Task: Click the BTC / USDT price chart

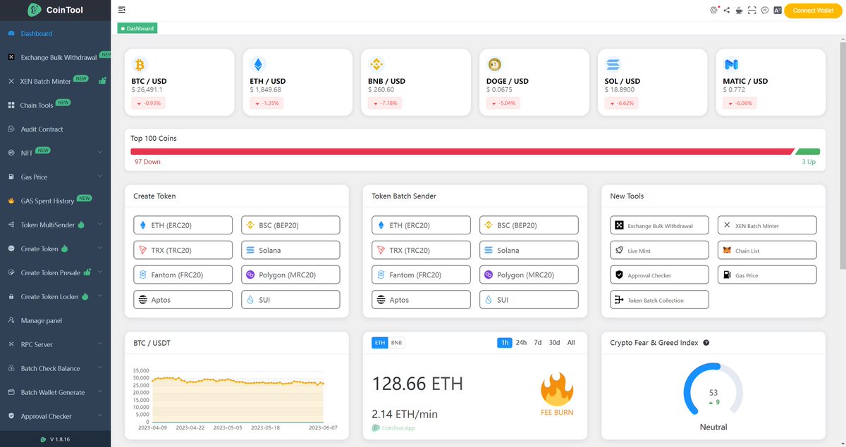Action: tap(237, 396)
